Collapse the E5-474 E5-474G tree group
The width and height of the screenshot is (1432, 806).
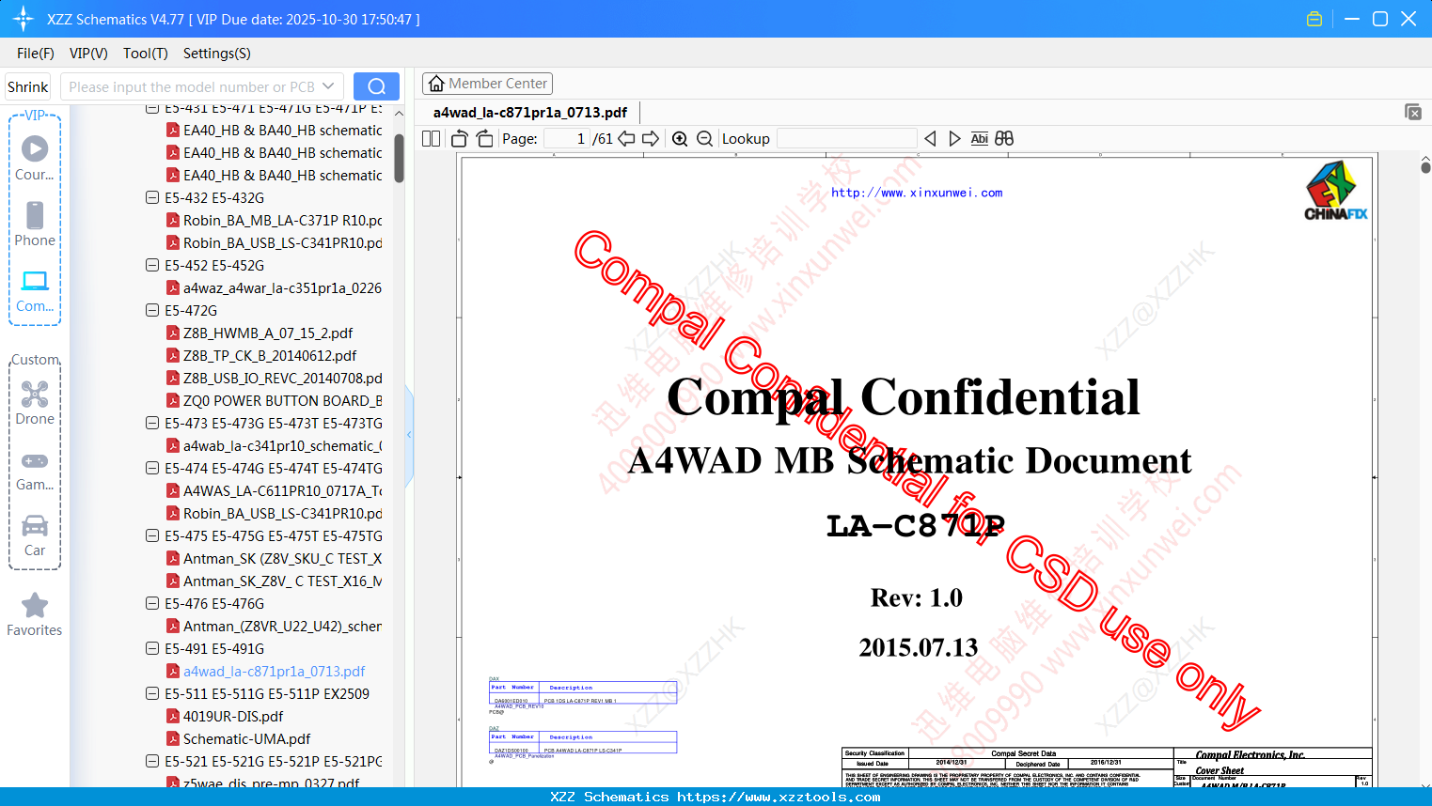point(152,468)
